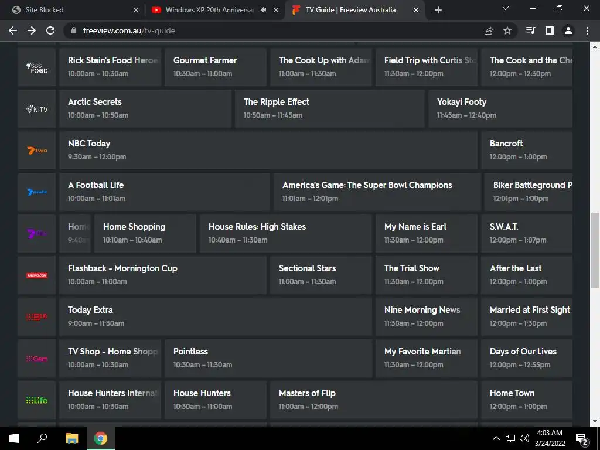600x450 pixels.
Task: Open the network icon in system tray
Action: (x=510, y=438)
